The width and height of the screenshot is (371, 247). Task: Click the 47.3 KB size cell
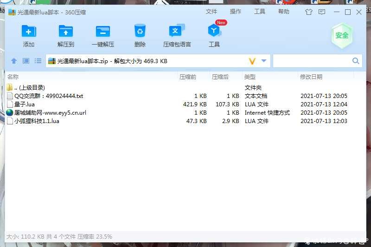196,121
